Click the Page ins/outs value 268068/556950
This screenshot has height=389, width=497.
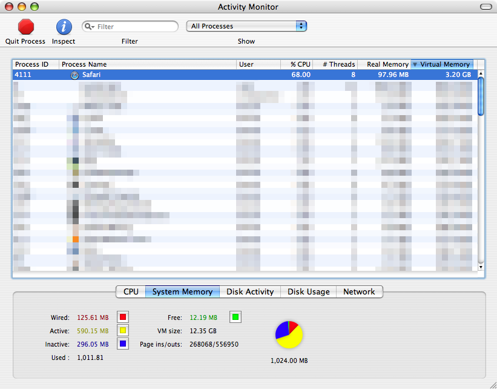(x=214, y=344)
